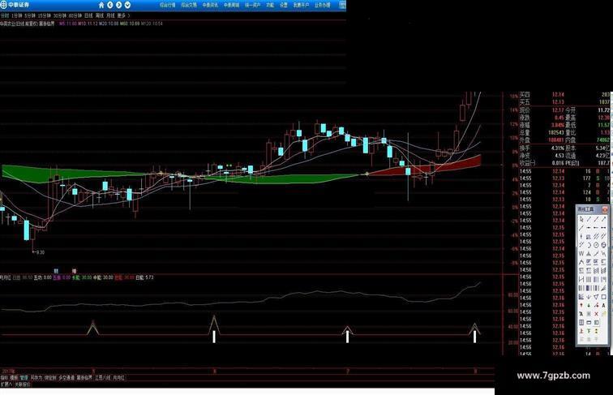Click the forward navigation arrow
Viewport: 613px width, 395px height.
(x=119, y=5)
